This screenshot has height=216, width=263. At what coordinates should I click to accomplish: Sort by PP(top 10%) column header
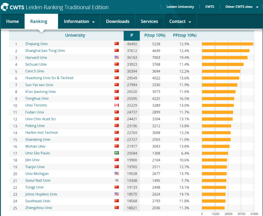[185, 35]
